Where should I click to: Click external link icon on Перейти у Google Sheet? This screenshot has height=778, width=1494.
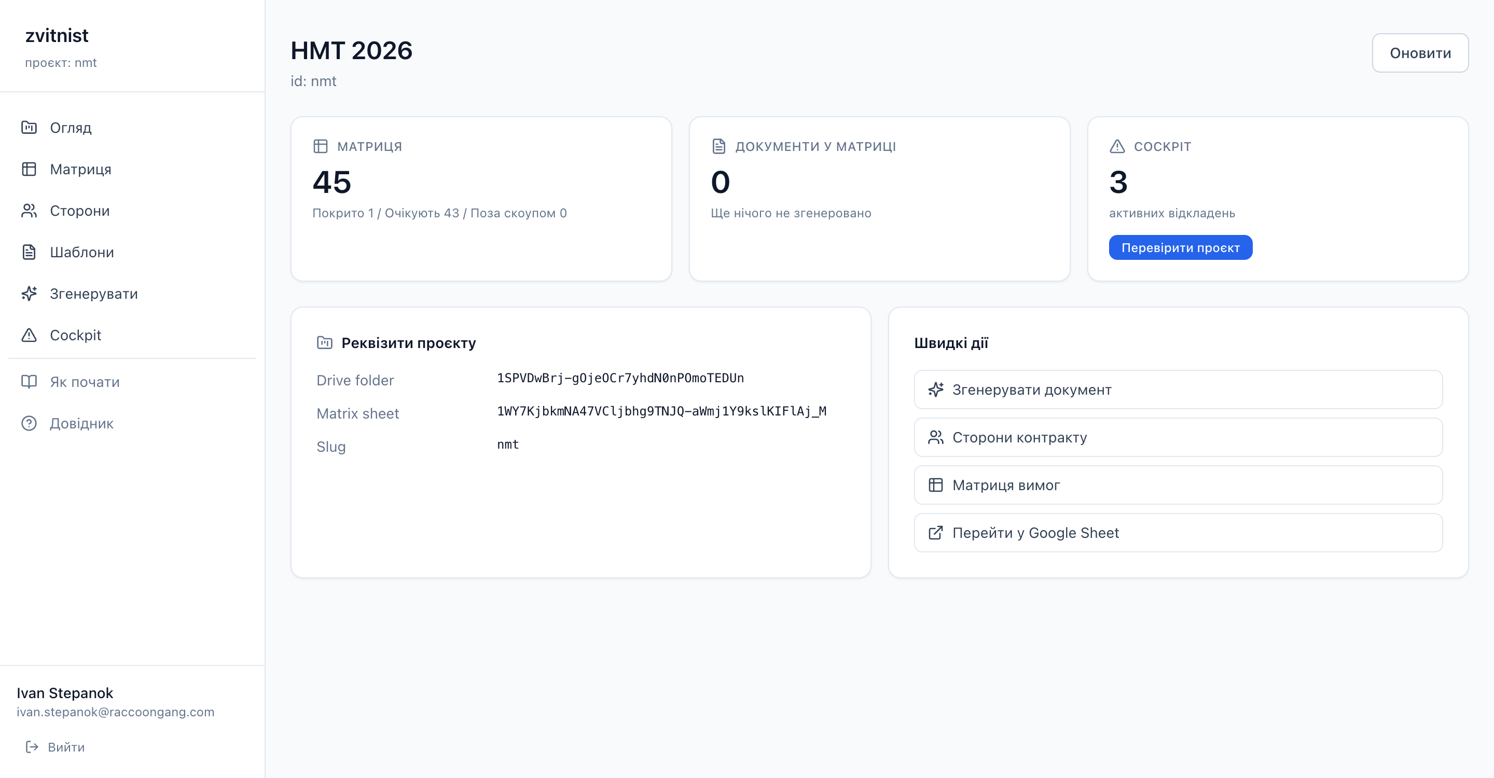(x=935, y=533)
